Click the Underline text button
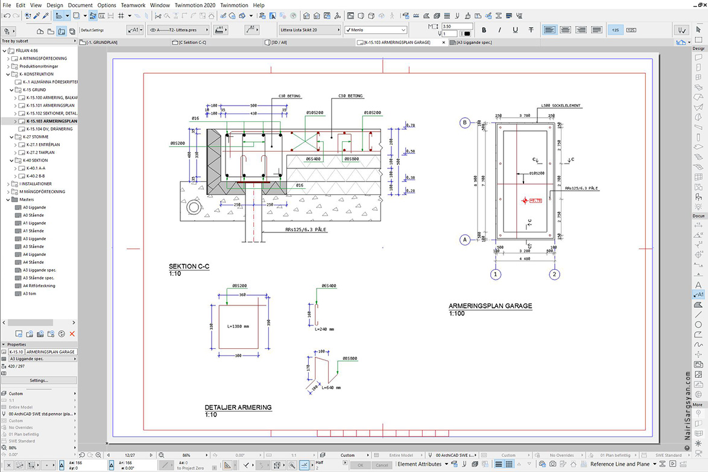Screen dimensions: 708x472 tap(515, 30)
